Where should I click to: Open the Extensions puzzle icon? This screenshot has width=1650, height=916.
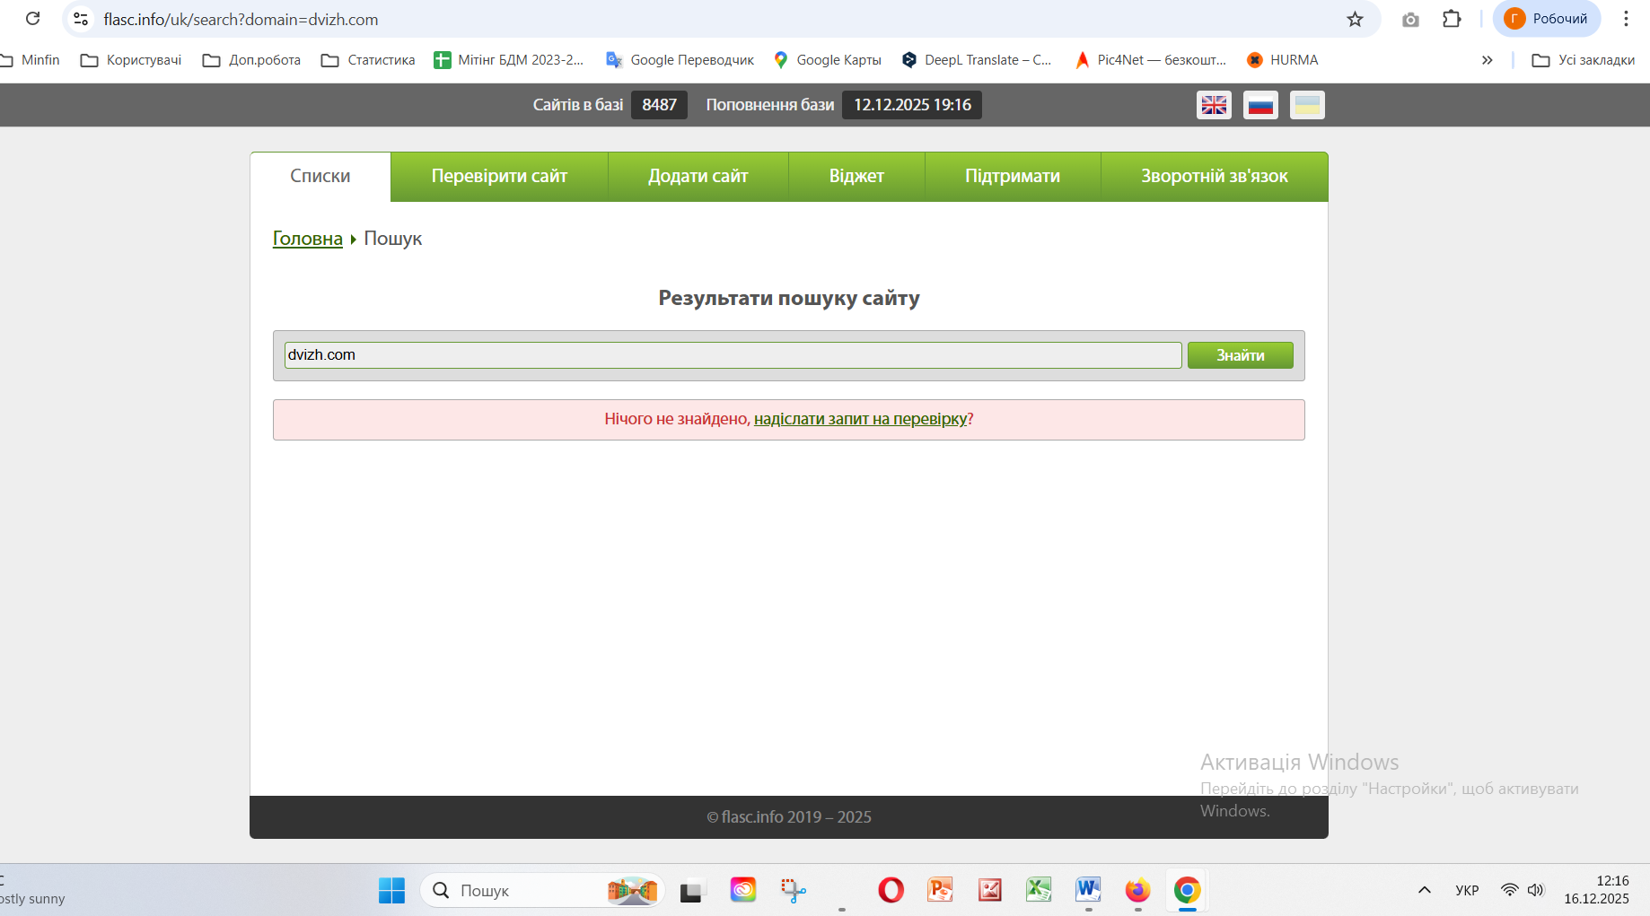click(x=1452, y=19)
